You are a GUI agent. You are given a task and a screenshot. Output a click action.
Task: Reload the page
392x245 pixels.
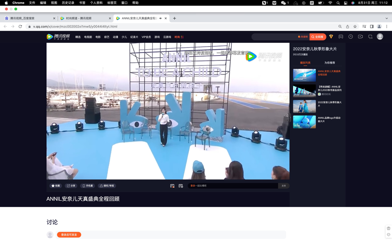pos(20,27)
